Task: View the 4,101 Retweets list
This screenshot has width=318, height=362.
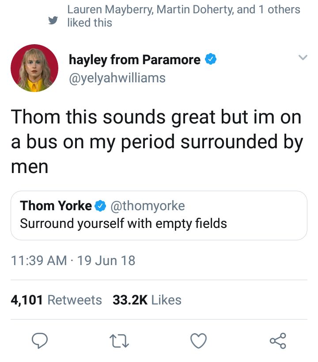Action: click(56, 300)
